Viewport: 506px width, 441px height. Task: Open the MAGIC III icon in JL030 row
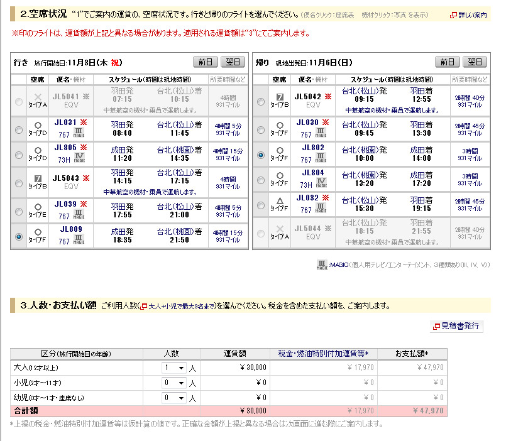coord(321,133)
